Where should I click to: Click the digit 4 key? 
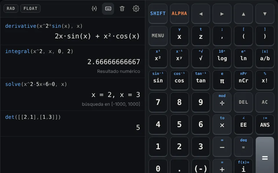(x=158, y=125)
